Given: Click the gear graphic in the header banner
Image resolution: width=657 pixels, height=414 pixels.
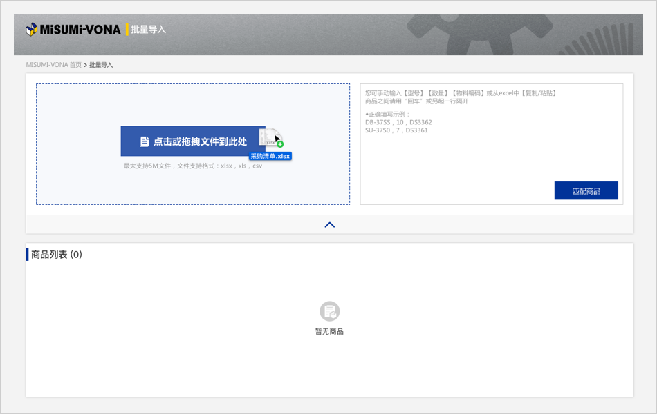Looking at the screenshot, I should (470, 34).
